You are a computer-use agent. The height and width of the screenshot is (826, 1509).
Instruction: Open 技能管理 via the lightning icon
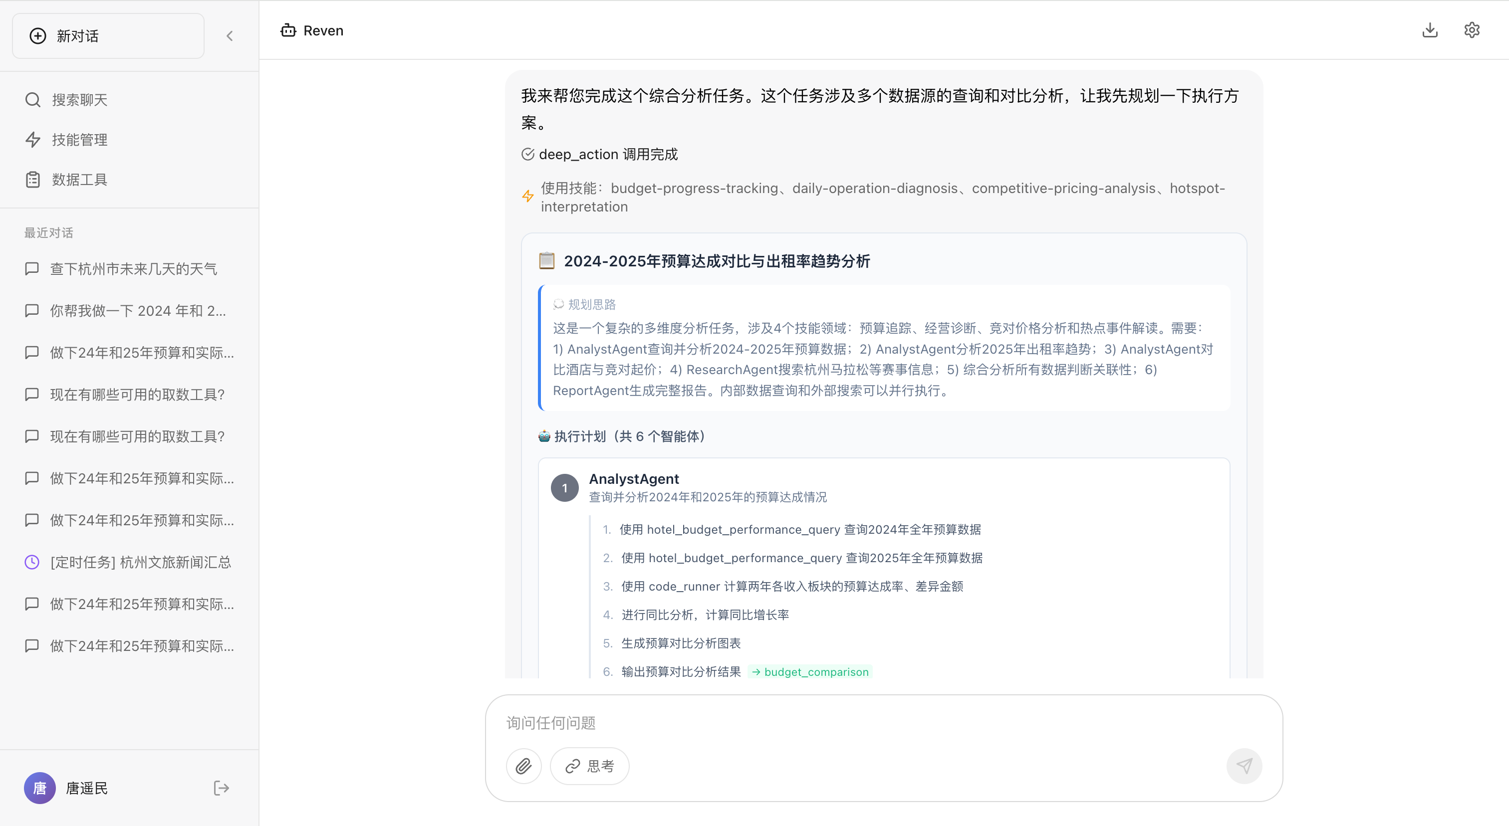[x=32, y=139]
